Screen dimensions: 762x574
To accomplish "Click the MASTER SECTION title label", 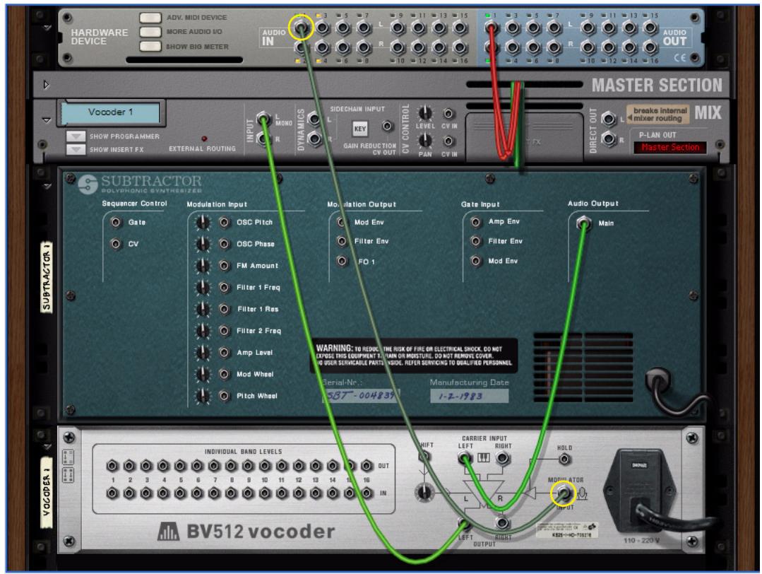I will click(657, 86).
